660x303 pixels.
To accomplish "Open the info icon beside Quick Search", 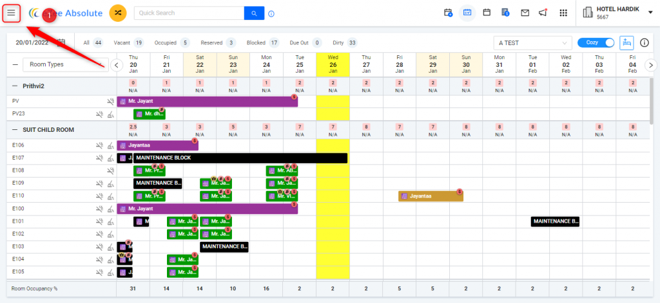I will (271, 14).
